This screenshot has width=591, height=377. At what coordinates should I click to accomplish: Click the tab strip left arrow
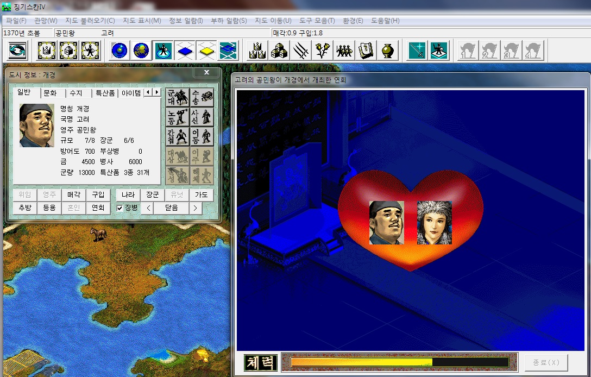pos(148,92)
